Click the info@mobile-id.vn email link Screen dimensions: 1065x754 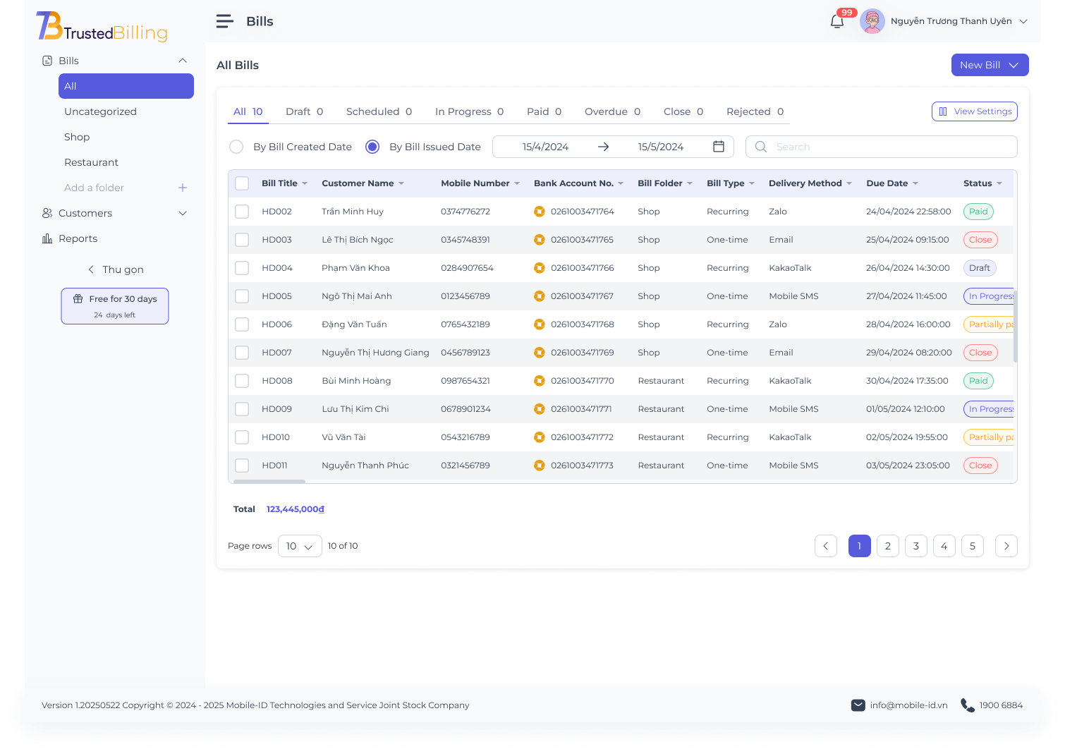point(909,705)
